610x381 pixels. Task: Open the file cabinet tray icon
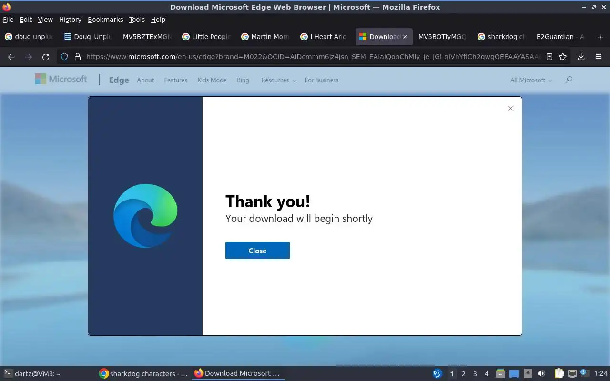point(500,374)
